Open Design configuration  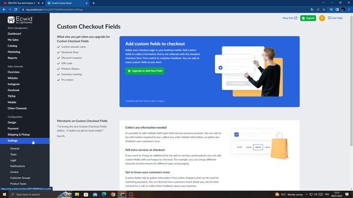tap(12, 123)
